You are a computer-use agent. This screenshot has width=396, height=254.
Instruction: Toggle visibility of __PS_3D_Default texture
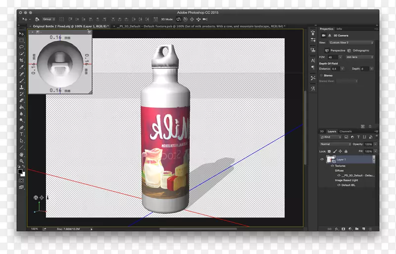pos(339,175)
